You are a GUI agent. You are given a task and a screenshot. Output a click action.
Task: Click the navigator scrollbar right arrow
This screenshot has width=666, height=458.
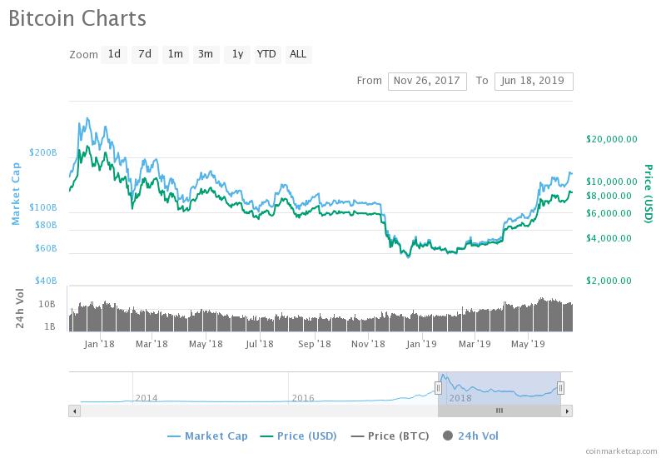567,411
